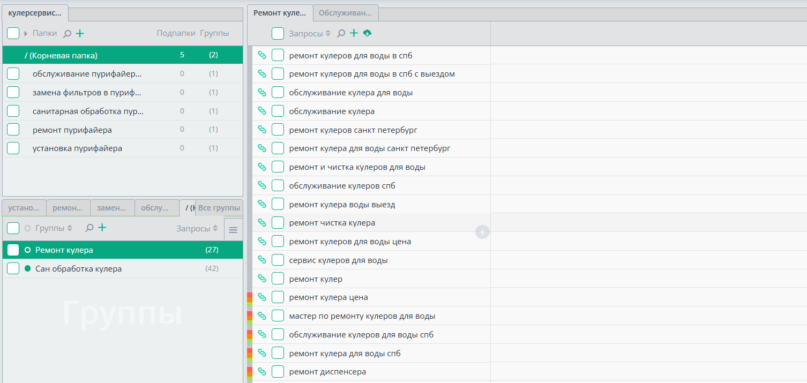The height and width of the screenshot is (383, 807).
Task: Click the cloud upload icon beside Запросы
Action: (367, 33)
